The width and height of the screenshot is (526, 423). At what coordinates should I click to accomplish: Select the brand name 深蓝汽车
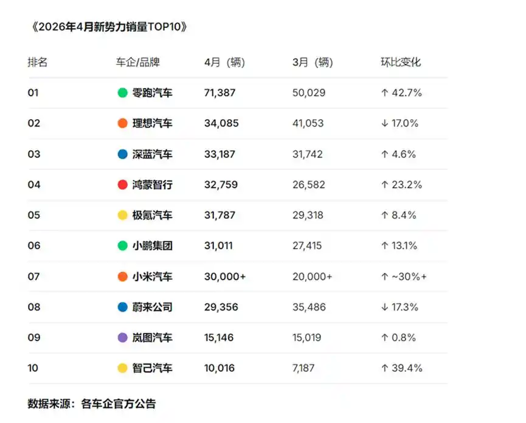coord(152,154)
